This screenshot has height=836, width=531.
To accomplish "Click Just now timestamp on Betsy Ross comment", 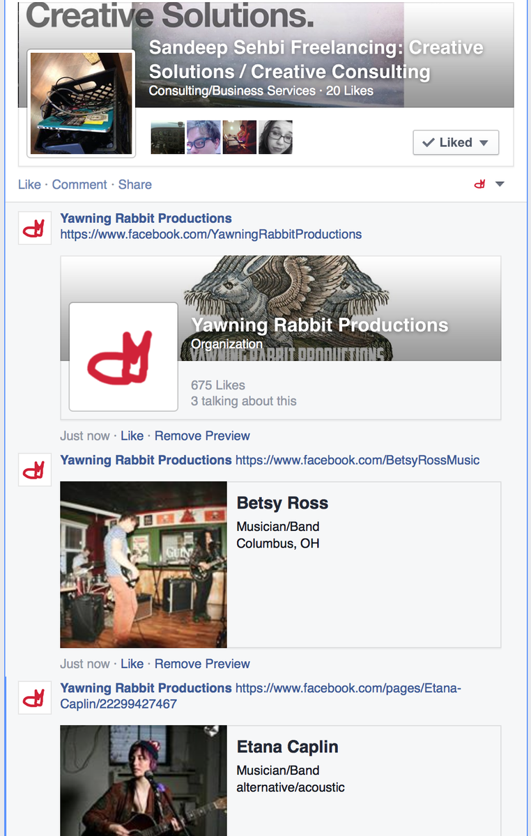I will tap(85, 664).
